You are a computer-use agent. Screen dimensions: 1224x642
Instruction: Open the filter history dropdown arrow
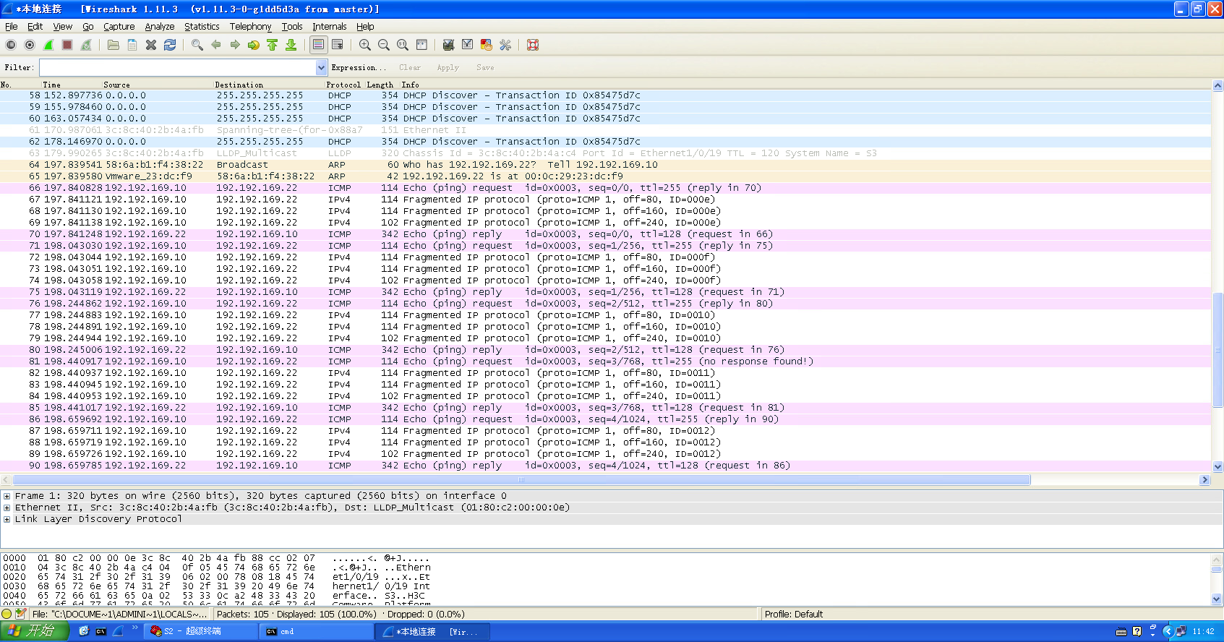[x=322, y=67]
